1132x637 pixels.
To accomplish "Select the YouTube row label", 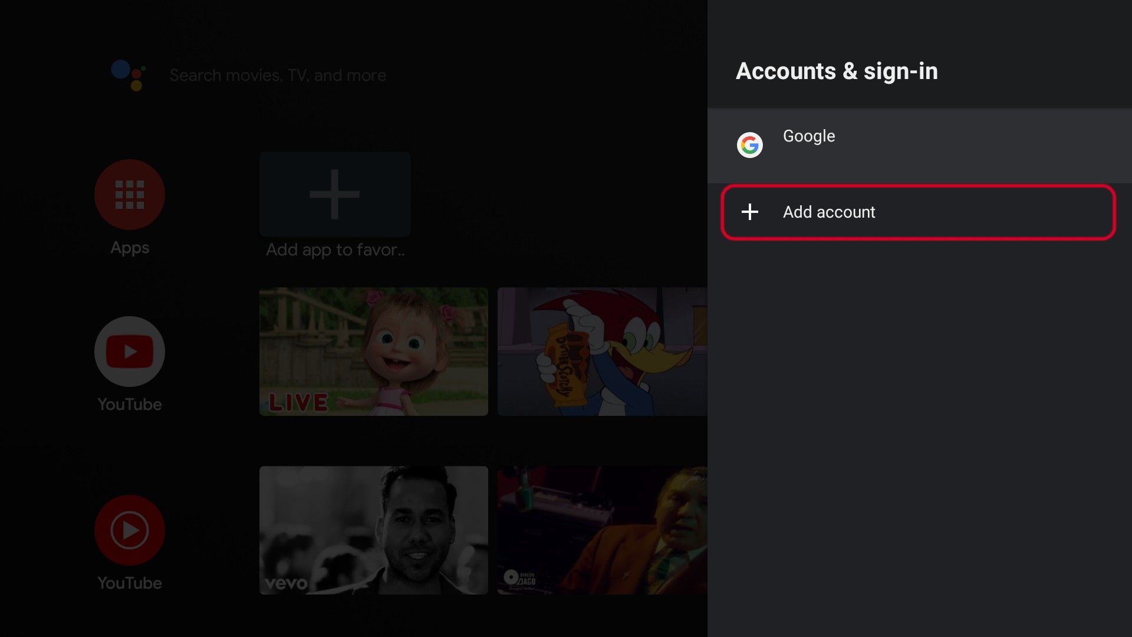I will click(x=129, y=404).
